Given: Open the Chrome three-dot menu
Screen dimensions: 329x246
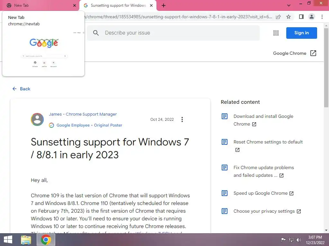Looking at the screenshot, I should click(322, 17).
